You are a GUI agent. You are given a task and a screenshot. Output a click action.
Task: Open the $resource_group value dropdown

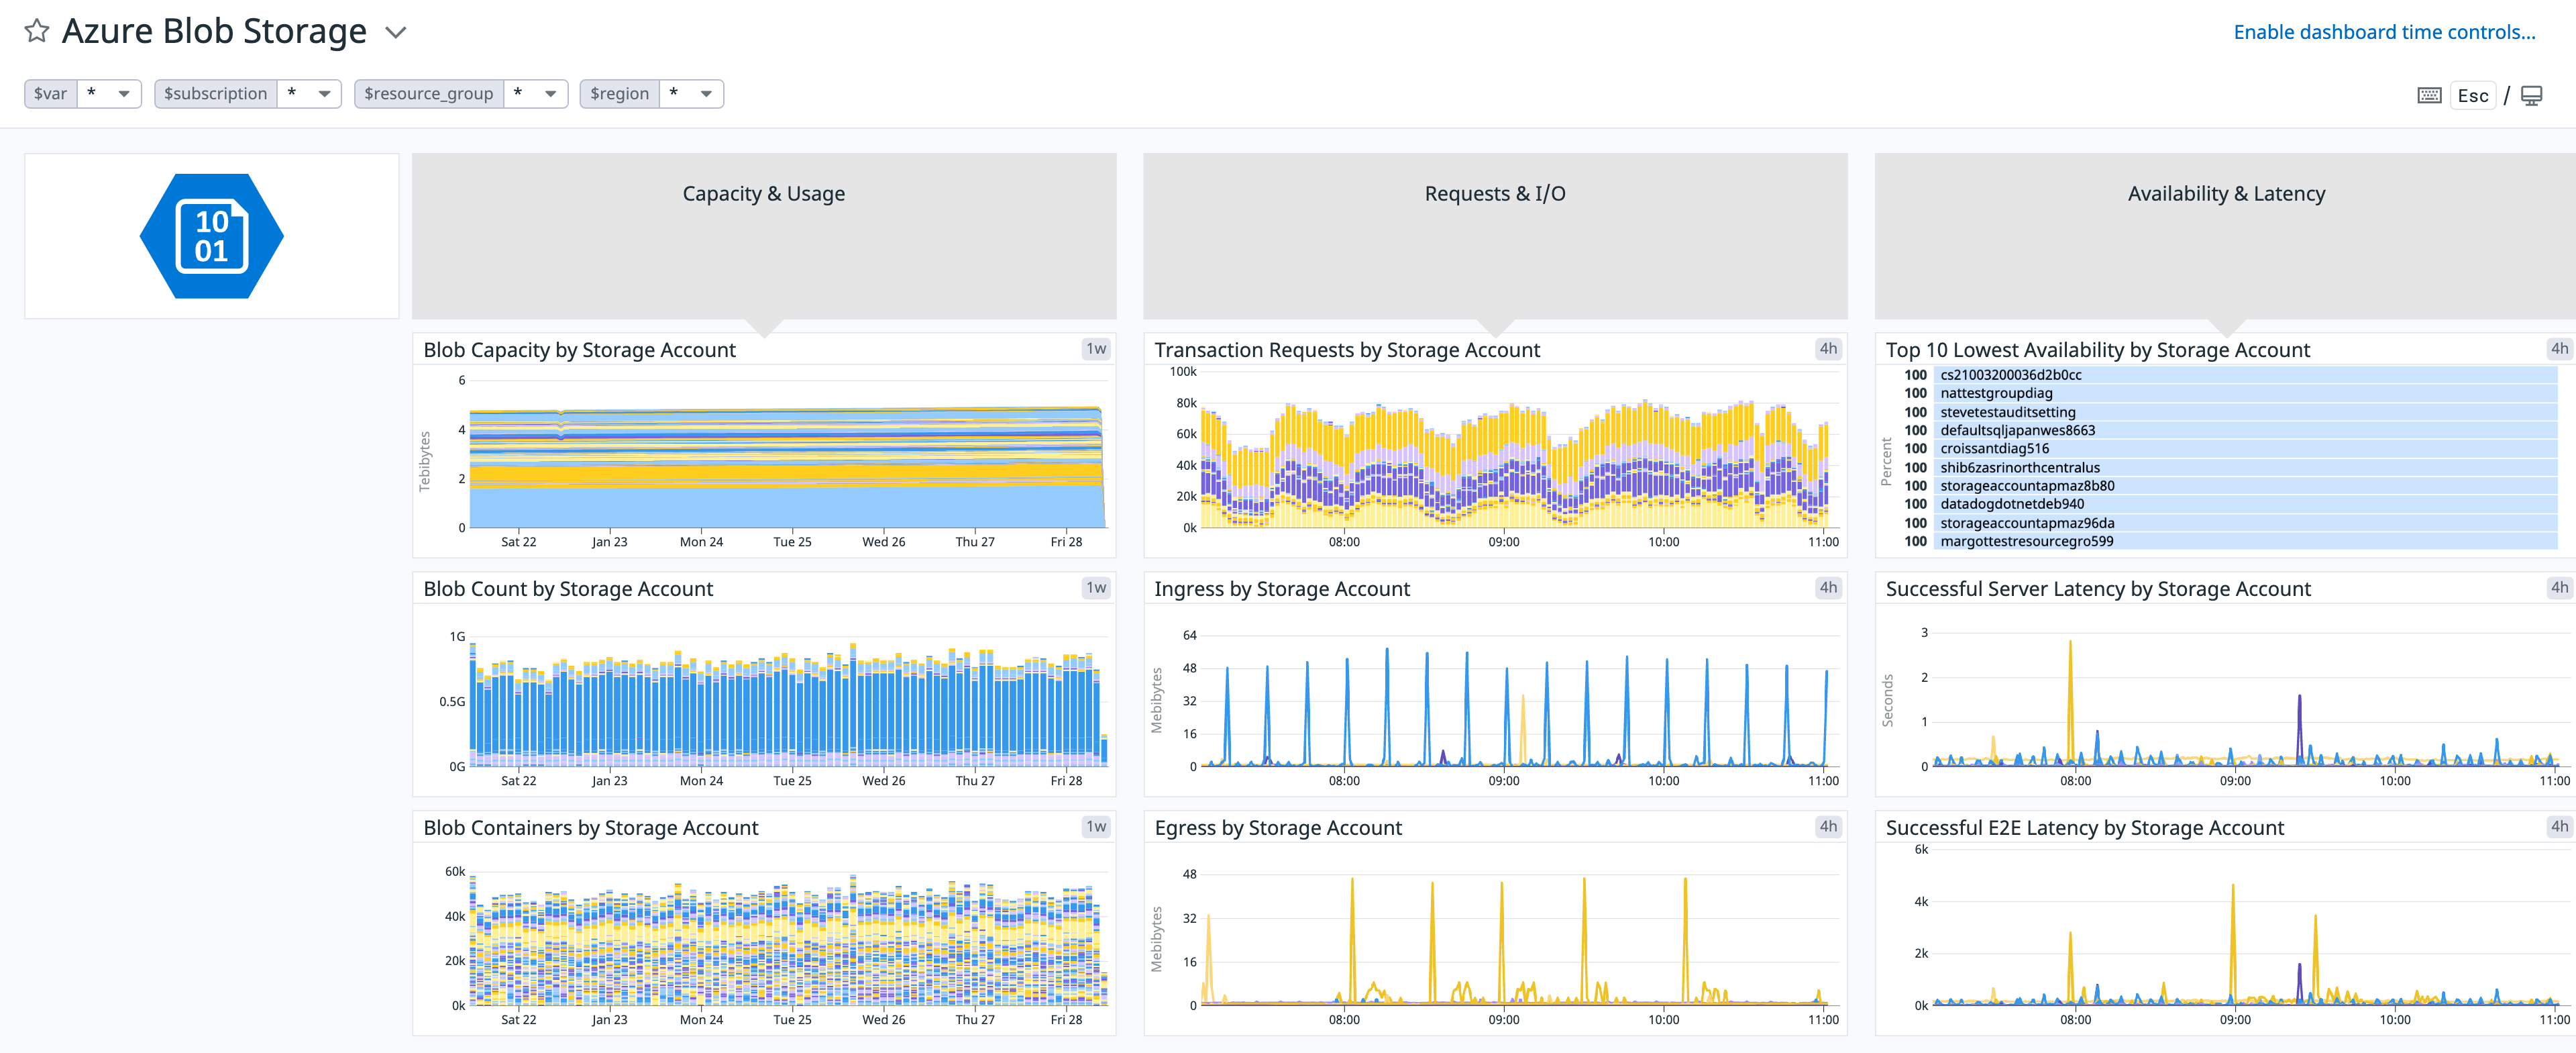coord(535,93)
